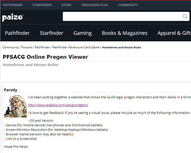
Task: Open the ORGANIZED PLAY menu
Action: (95, 5)
